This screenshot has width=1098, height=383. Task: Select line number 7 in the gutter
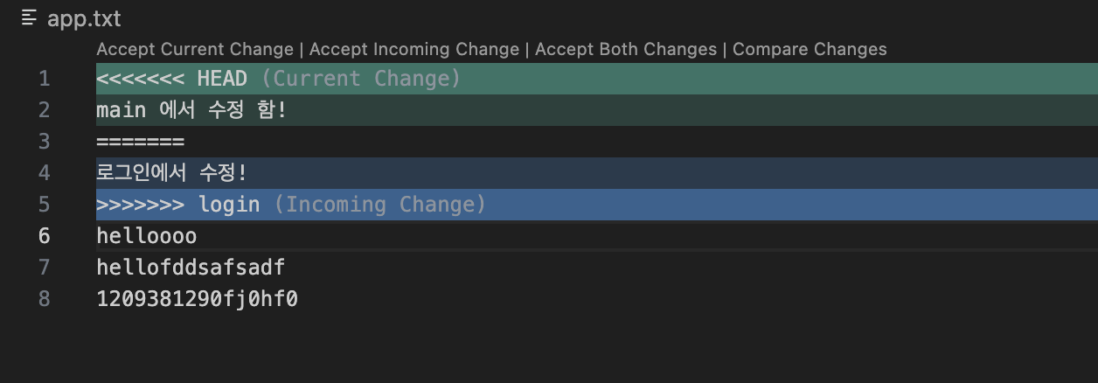(x=45, y=268)
